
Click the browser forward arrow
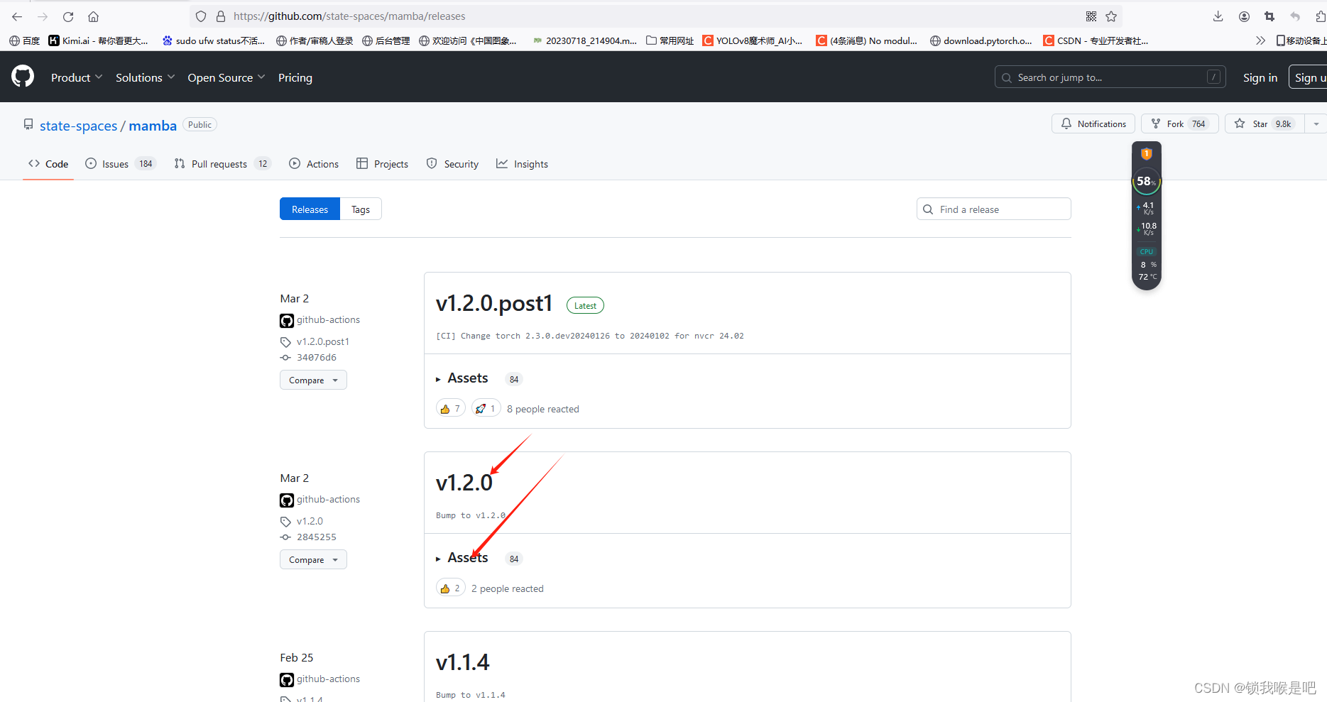click(x=43, y=16)
